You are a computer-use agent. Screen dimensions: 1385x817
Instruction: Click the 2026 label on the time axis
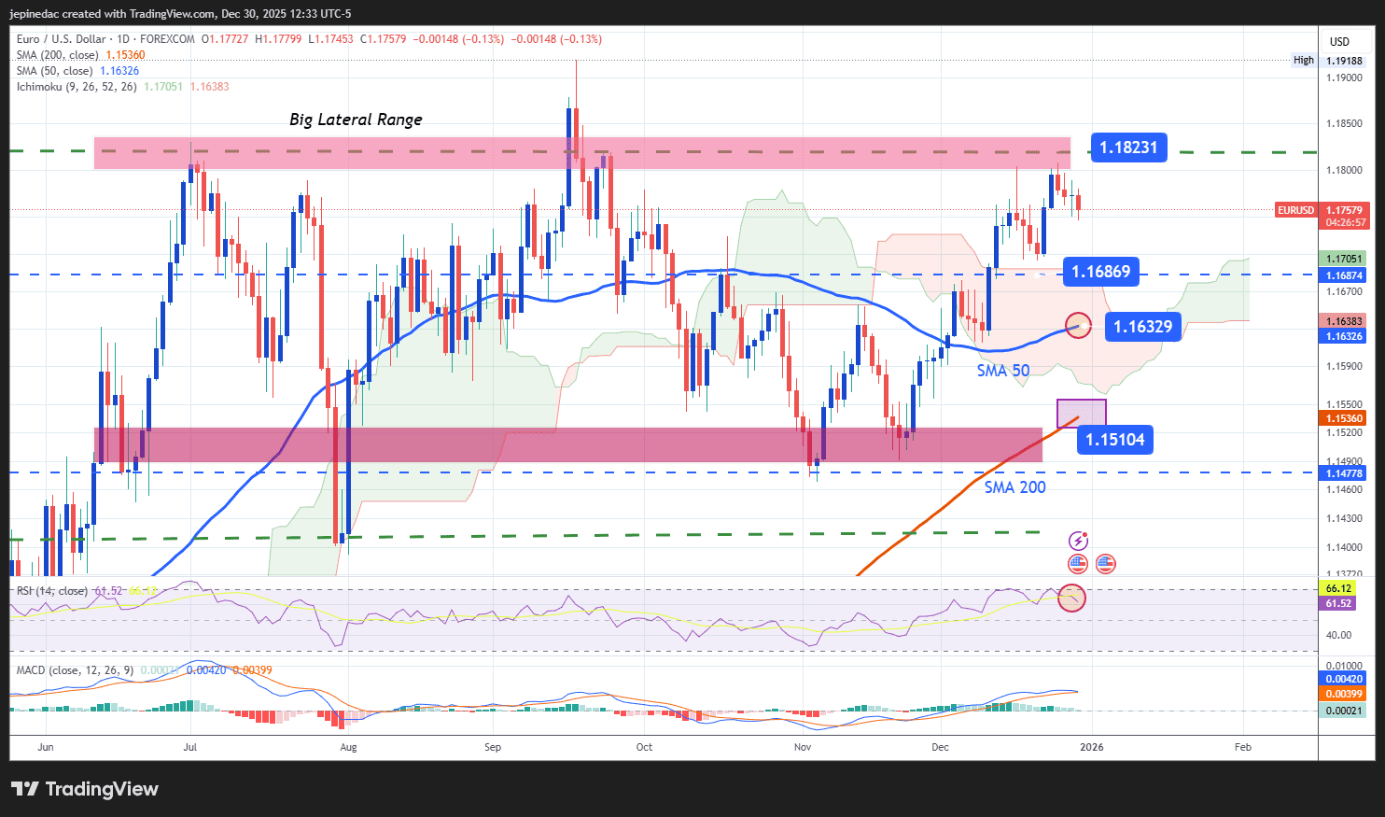point(1091,747)
